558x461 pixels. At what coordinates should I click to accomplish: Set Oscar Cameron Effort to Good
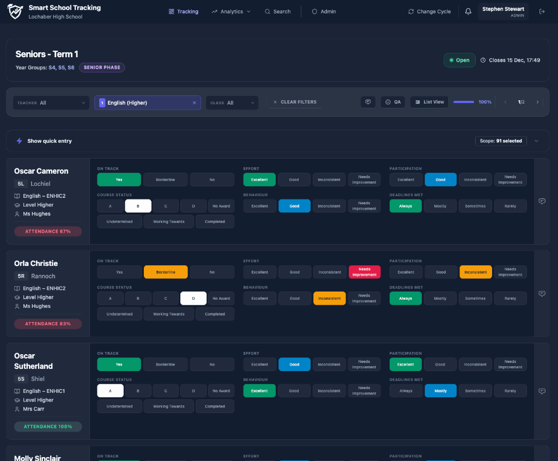coord(294,180)
